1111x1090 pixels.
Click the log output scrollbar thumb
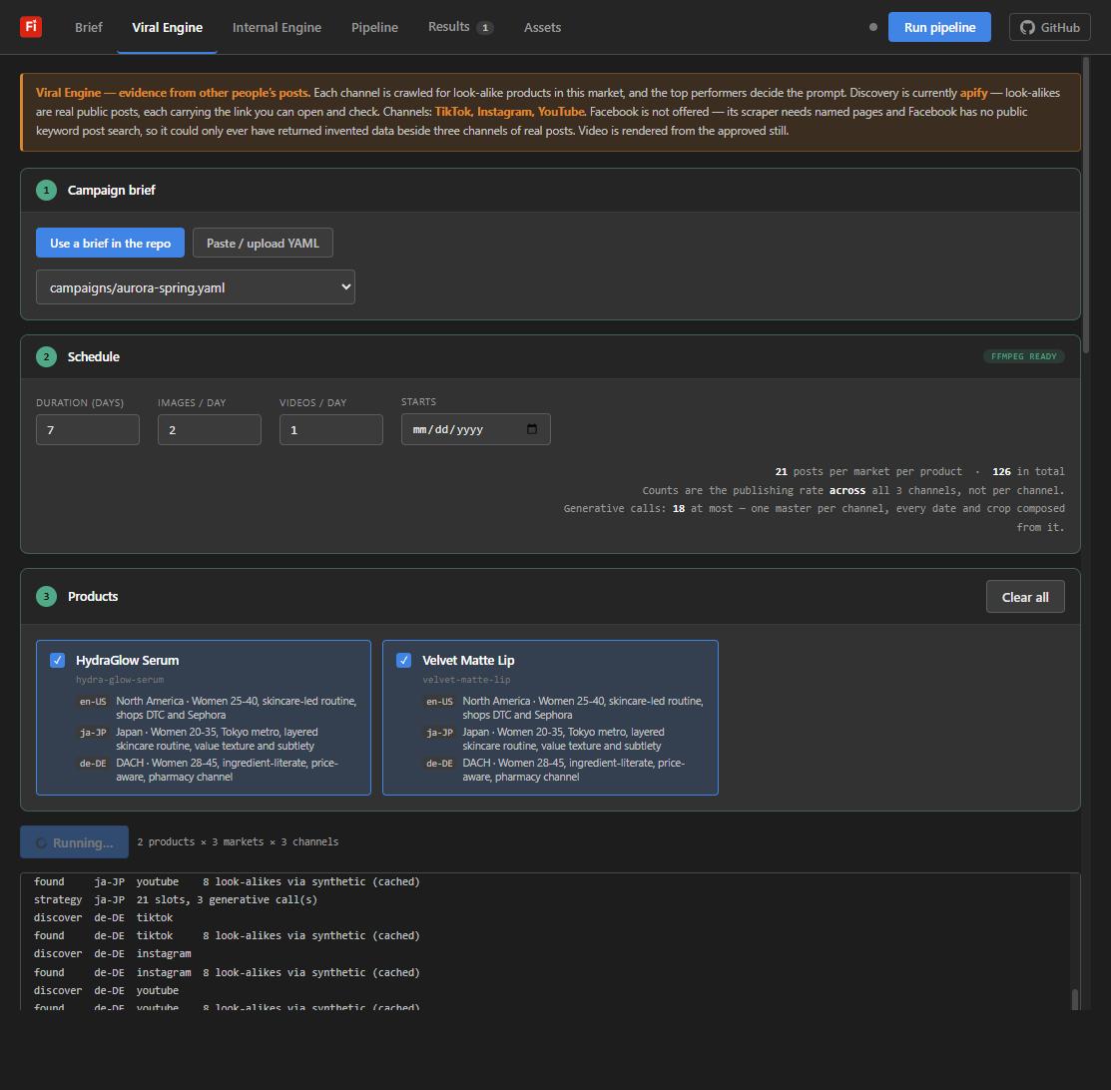[1075, 998]
